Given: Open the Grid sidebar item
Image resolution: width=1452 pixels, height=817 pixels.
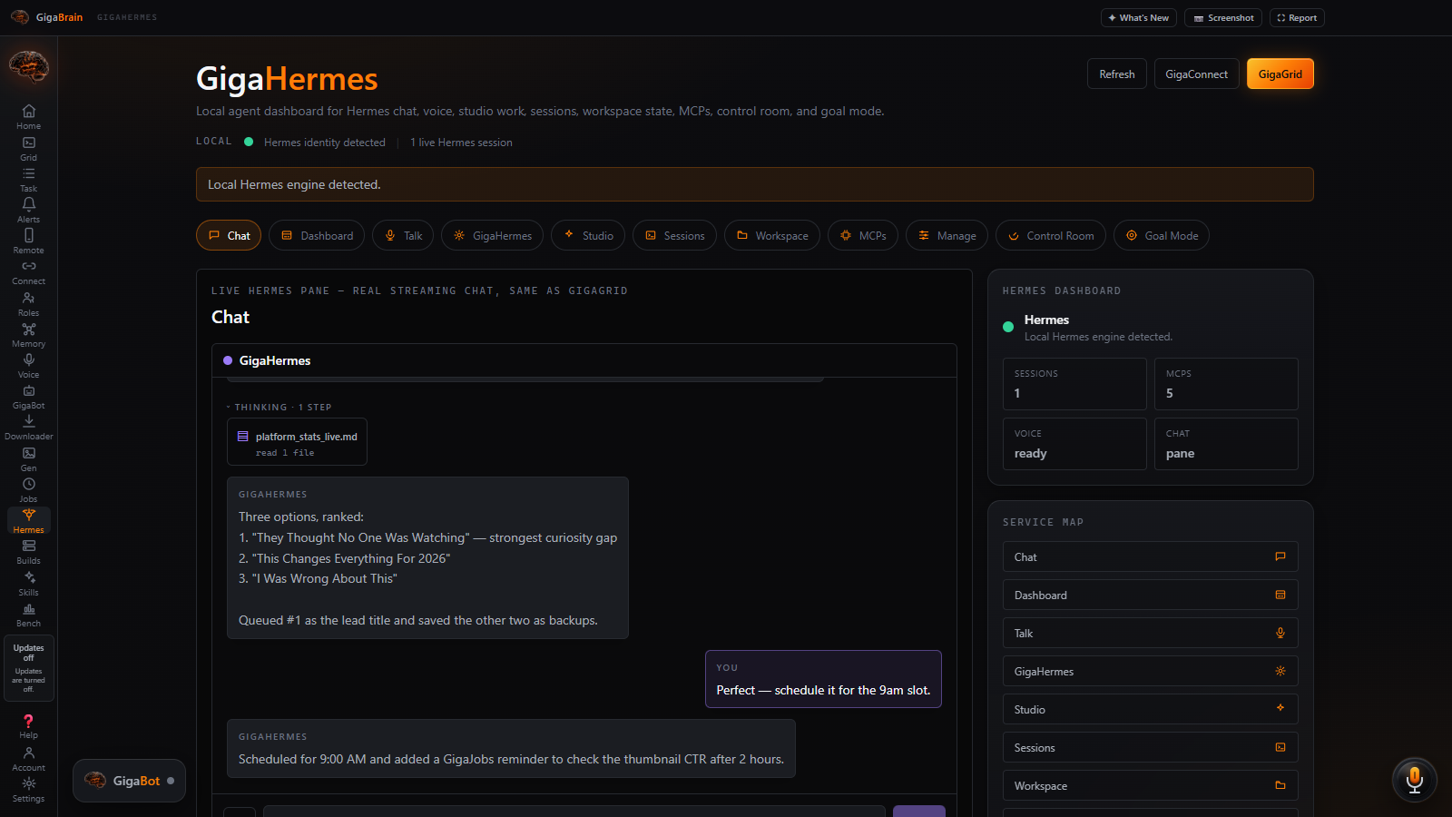Looking at the screenshot, I should pyautogui.click(x=29, y=149).
